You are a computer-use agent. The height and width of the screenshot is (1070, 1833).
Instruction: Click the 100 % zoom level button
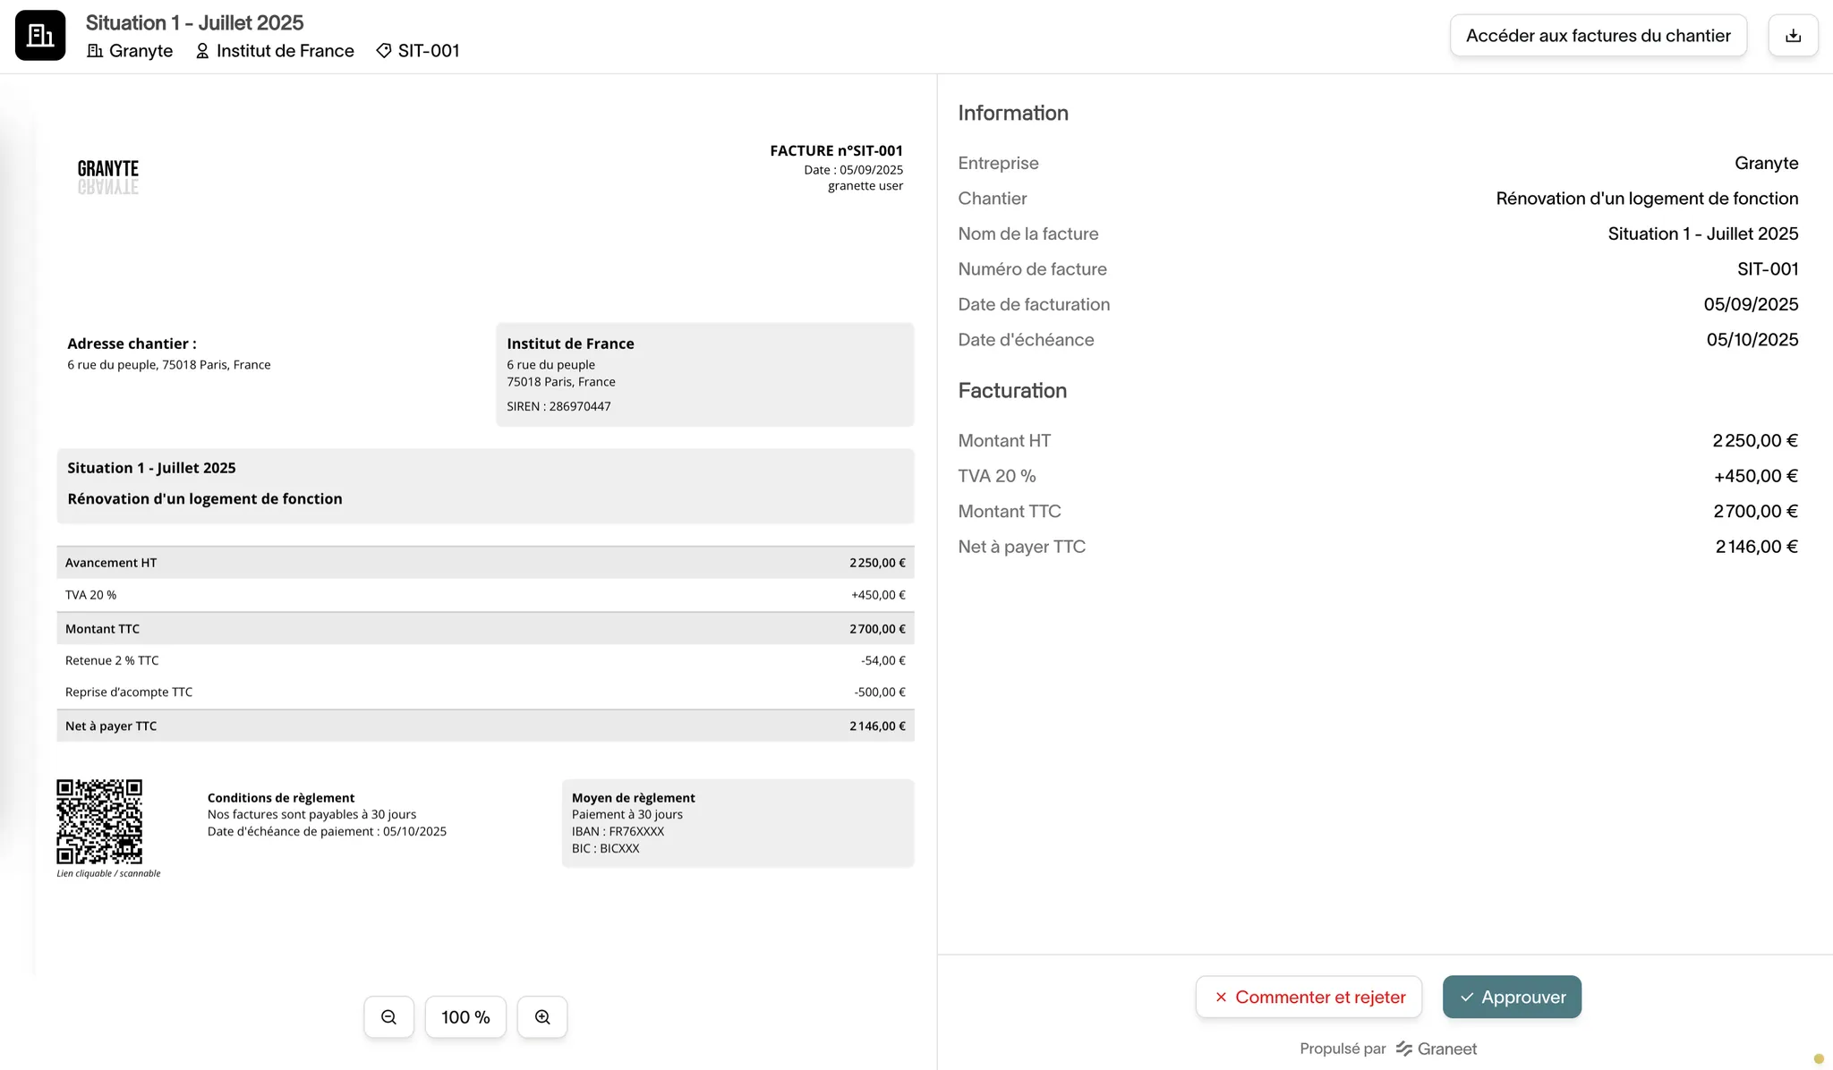click(x=465, y=1017)
